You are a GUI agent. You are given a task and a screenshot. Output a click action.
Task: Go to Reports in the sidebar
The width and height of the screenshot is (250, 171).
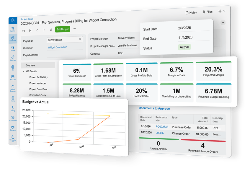[13, 48]
